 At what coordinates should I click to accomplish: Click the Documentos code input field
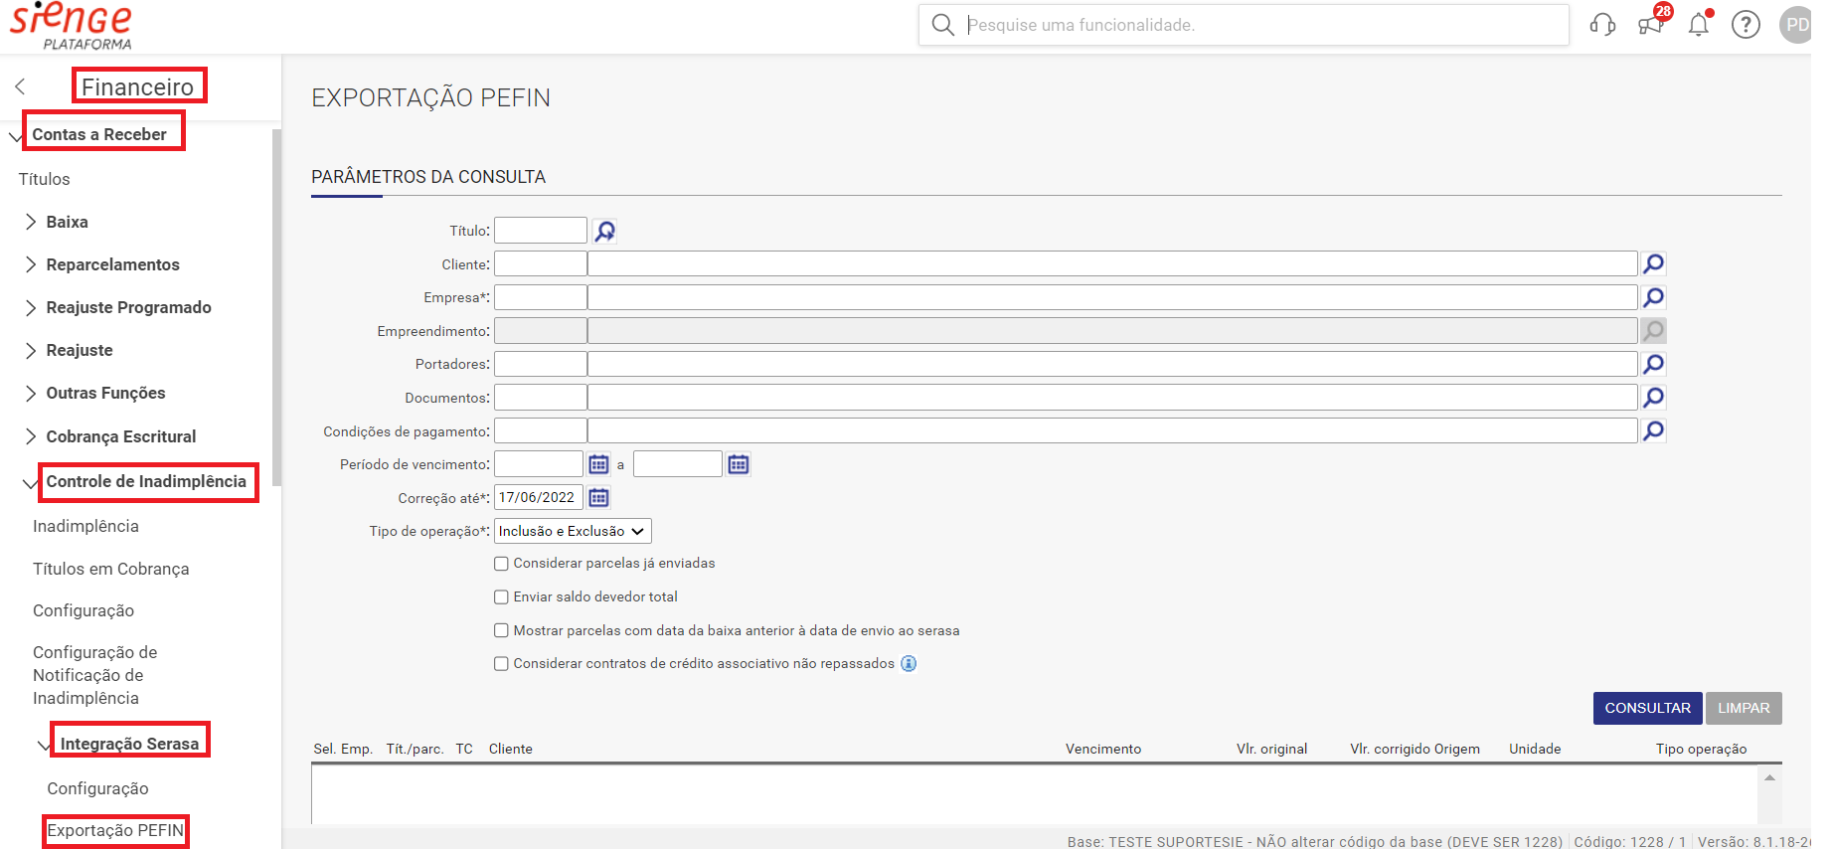point(541,398)
